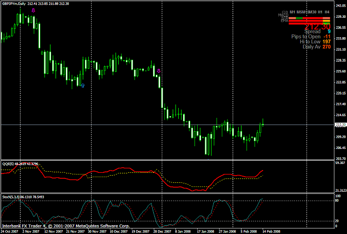Image resolution: width=347 pixels, height=234 pixels.
Task: Click the 30 Nov 2007 date label
Action: click(97, 232)
